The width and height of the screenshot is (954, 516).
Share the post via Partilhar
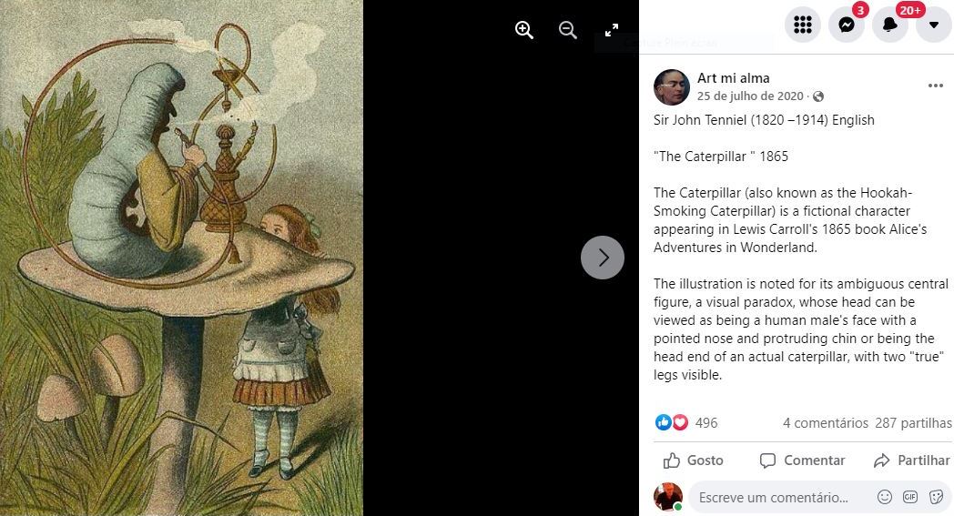tap(911, 460)
